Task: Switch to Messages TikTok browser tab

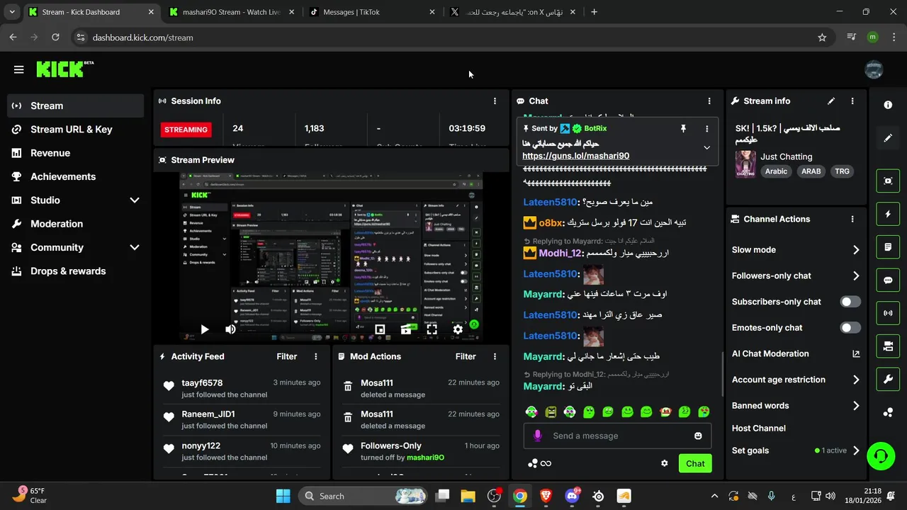Action: [373, 12]
